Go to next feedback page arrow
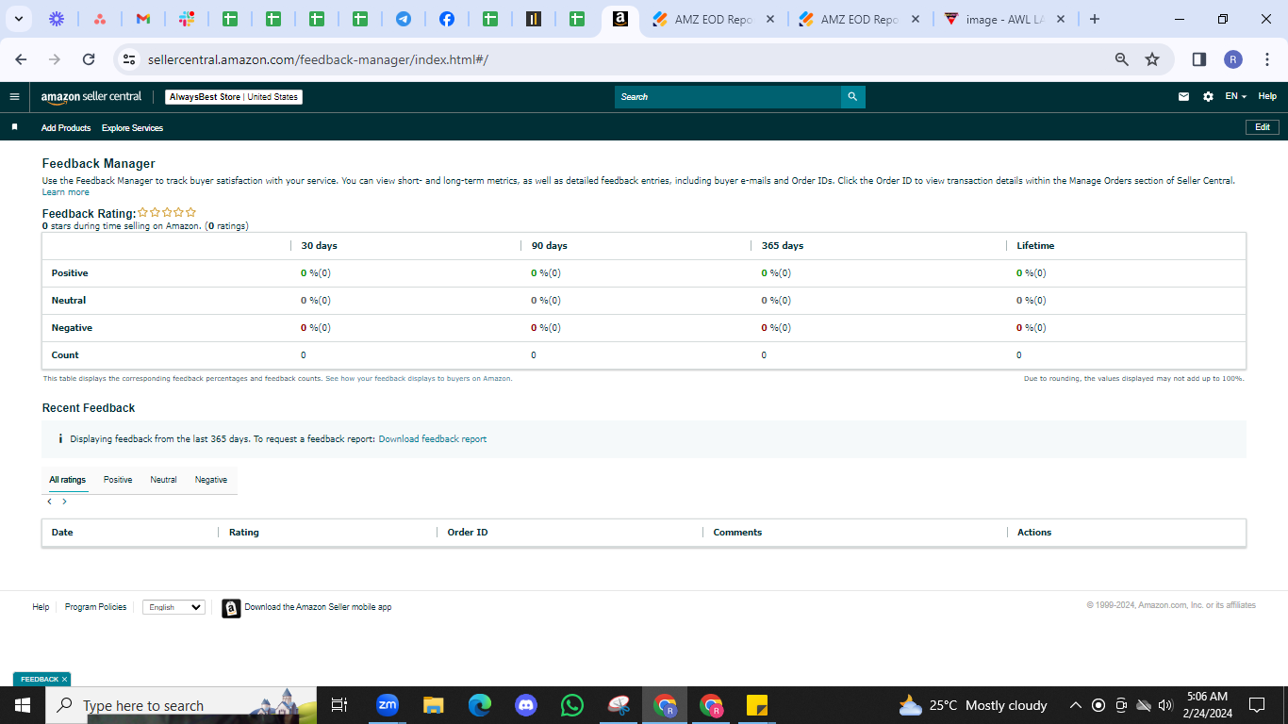 [x=64, y=502]
